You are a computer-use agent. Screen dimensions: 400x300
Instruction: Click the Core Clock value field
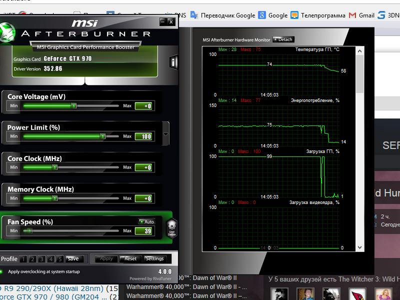[x=144, y=167]
